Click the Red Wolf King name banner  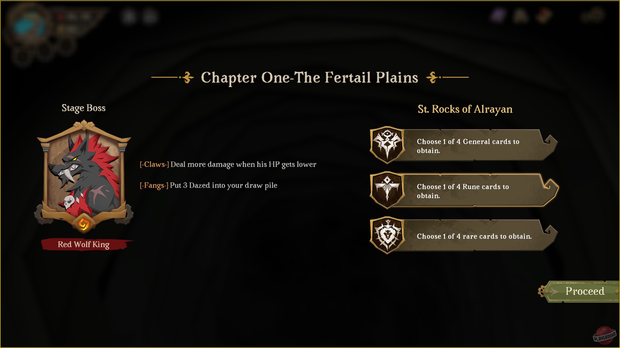[84, 245]
